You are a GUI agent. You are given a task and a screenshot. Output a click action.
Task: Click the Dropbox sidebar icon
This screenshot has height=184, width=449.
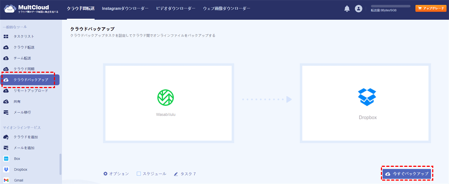pos(6,169)
